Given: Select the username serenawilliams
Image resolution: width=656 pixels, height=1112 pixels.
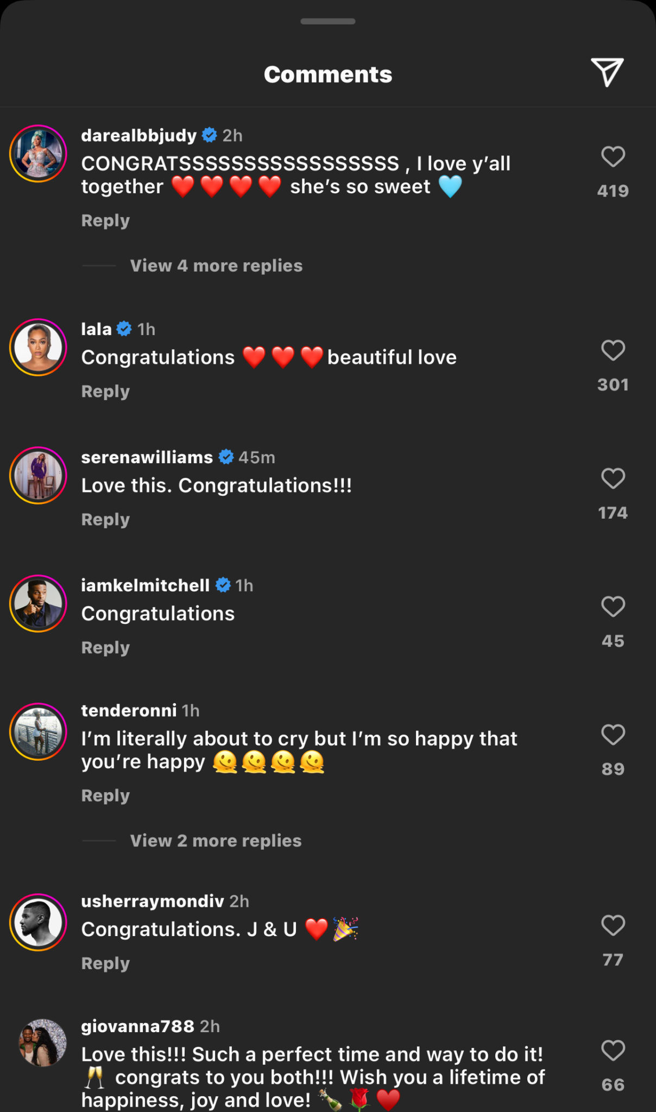Looking at the screenshot, I should coord(146,457).
